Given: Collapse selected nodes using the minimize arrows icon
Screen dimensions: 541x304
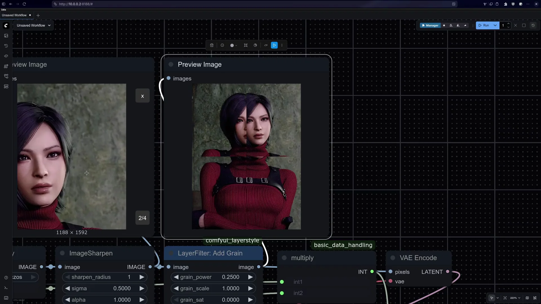Looking at the screenshot, I should tap(245, 45).
